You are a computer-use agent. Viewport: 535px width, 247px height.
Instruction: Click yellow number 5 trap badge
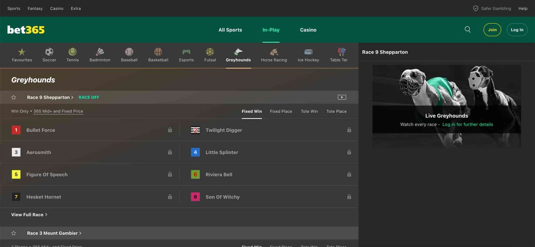tap(16, 175)
